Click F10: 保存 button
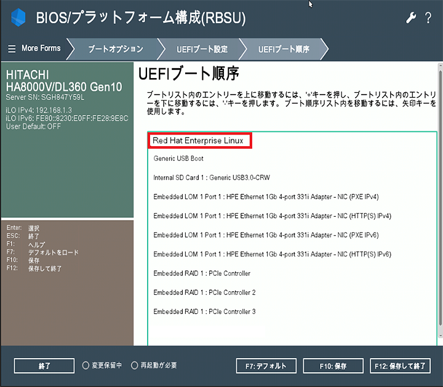Screen dimensions: 443x387 pyautogui.click(x=333, y=366)
